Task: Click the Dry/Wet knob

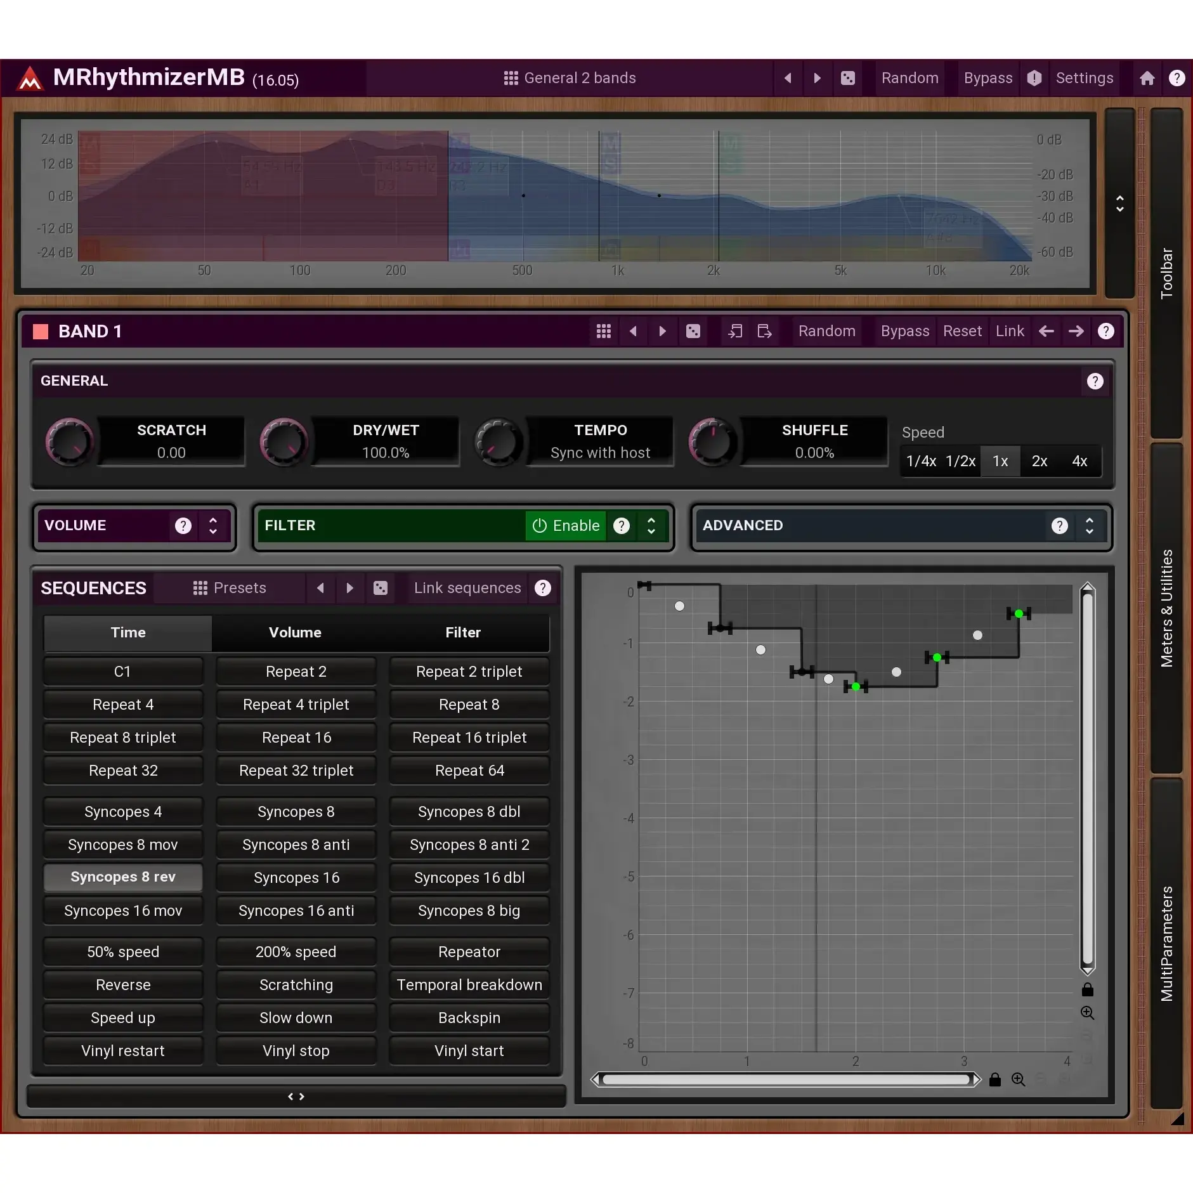Action: click(284, 441)
